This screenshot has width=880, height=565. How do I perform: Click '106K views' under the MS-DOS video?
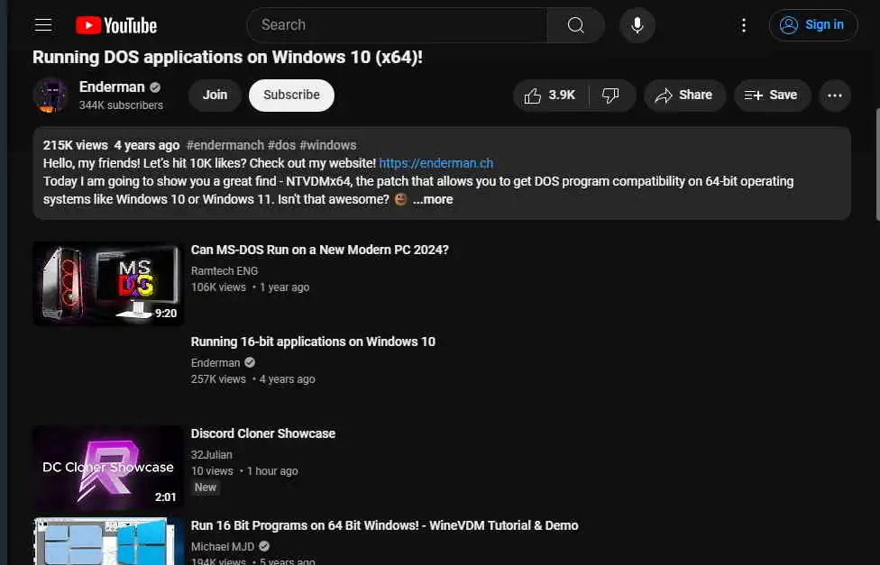pos(218,287)
